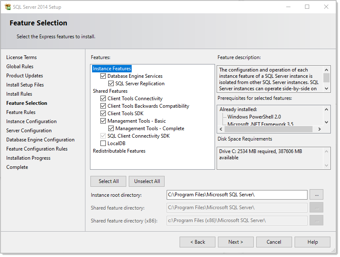
Task: Proceed with the Next button
Action: coord(235,242)
